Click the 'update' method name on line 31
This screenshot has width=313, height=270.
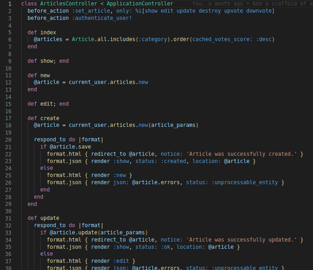(50, 218)
